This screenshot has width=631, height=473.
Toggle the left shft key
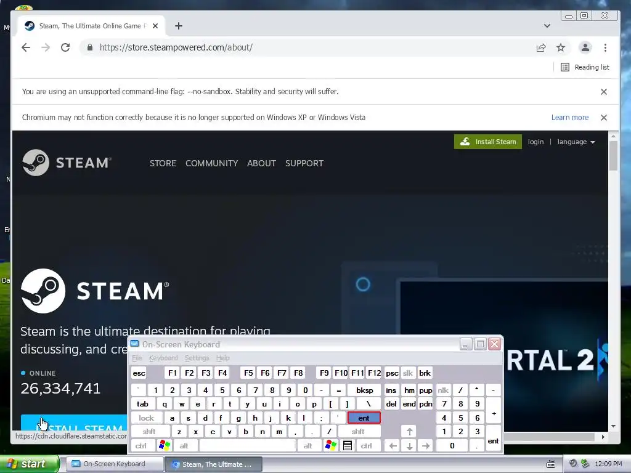pos(149,432)
